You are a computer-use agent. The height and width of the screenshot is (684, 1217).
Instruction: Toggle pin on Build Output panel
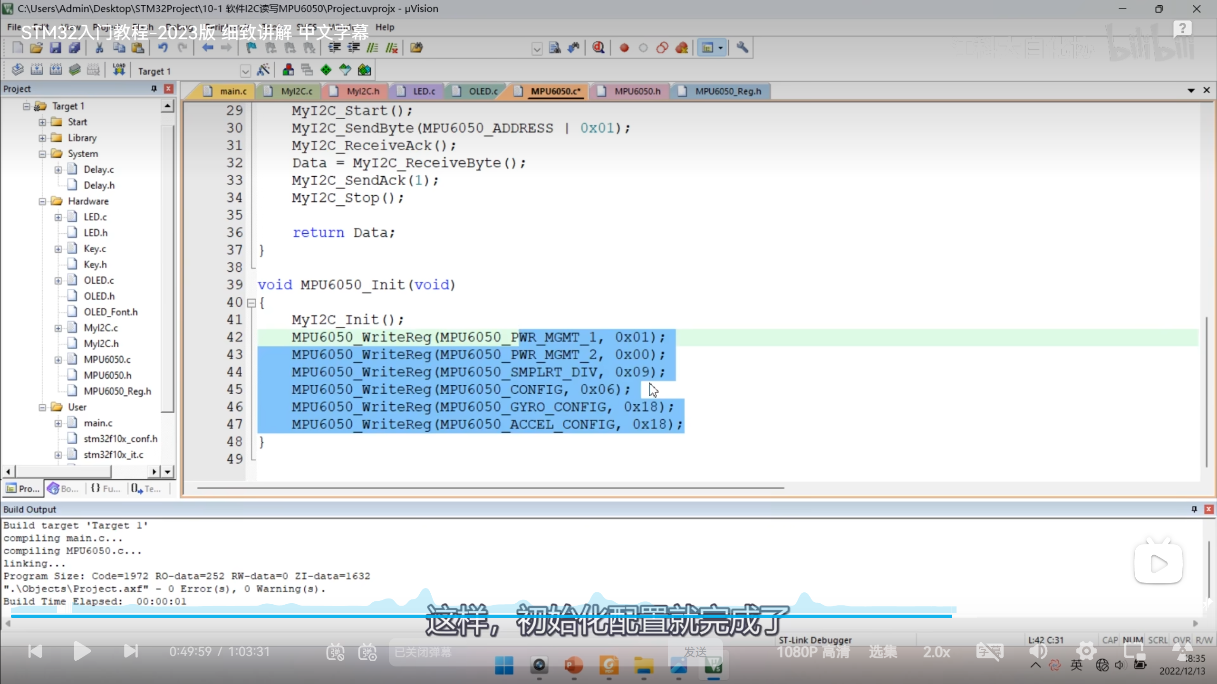click(1194, 509)
